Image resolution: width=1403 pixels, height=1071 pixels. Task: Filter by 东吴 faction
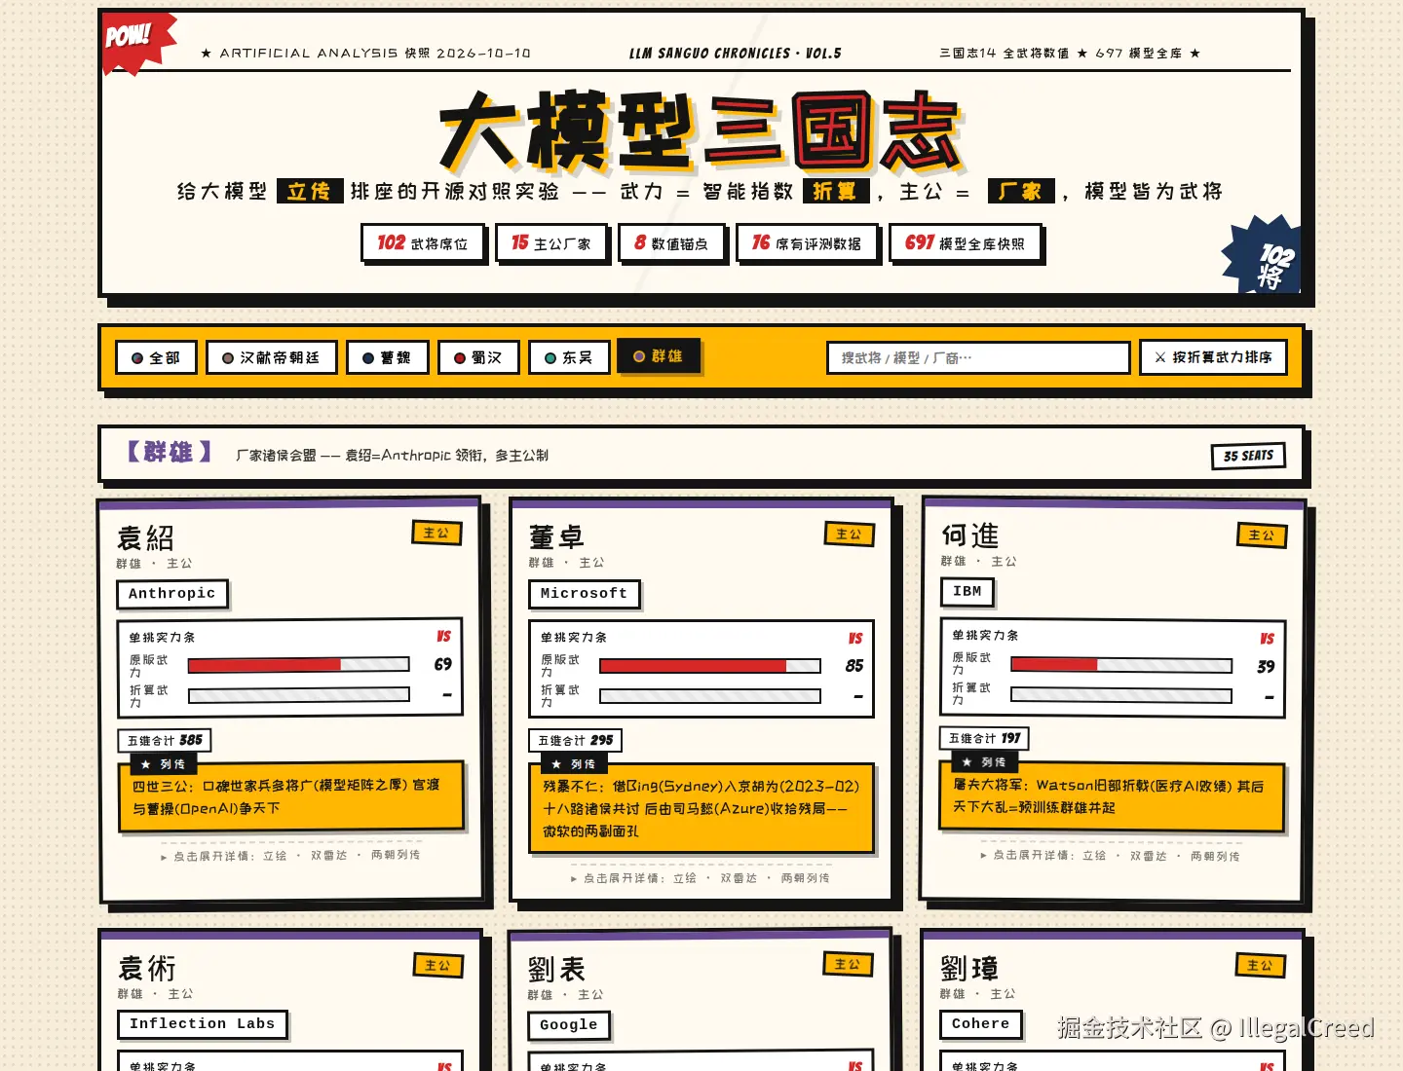click(x=569, y=357)
